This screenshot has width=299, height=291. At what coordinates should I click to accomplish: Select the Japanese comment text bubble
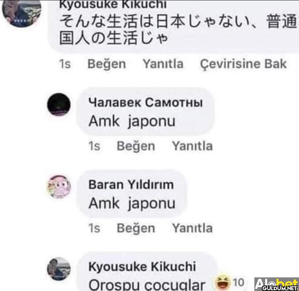pos(173,26)
